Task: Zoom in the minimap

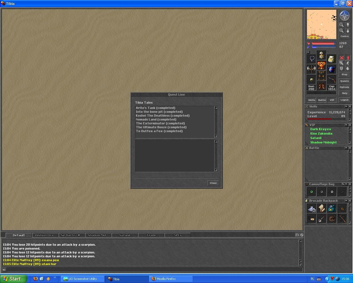Action: pyautogui.click(x=341, y=31)
